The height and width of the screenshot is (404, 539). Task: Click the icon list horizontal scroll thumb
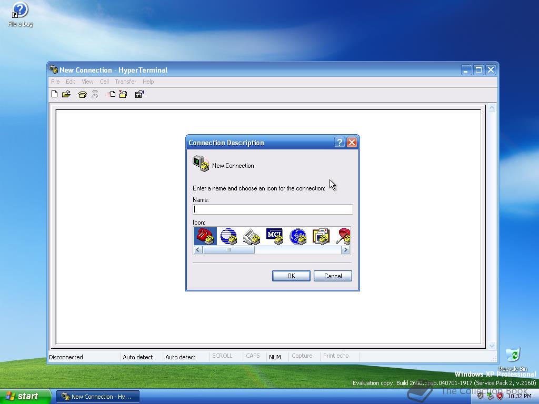coord(228,250)
